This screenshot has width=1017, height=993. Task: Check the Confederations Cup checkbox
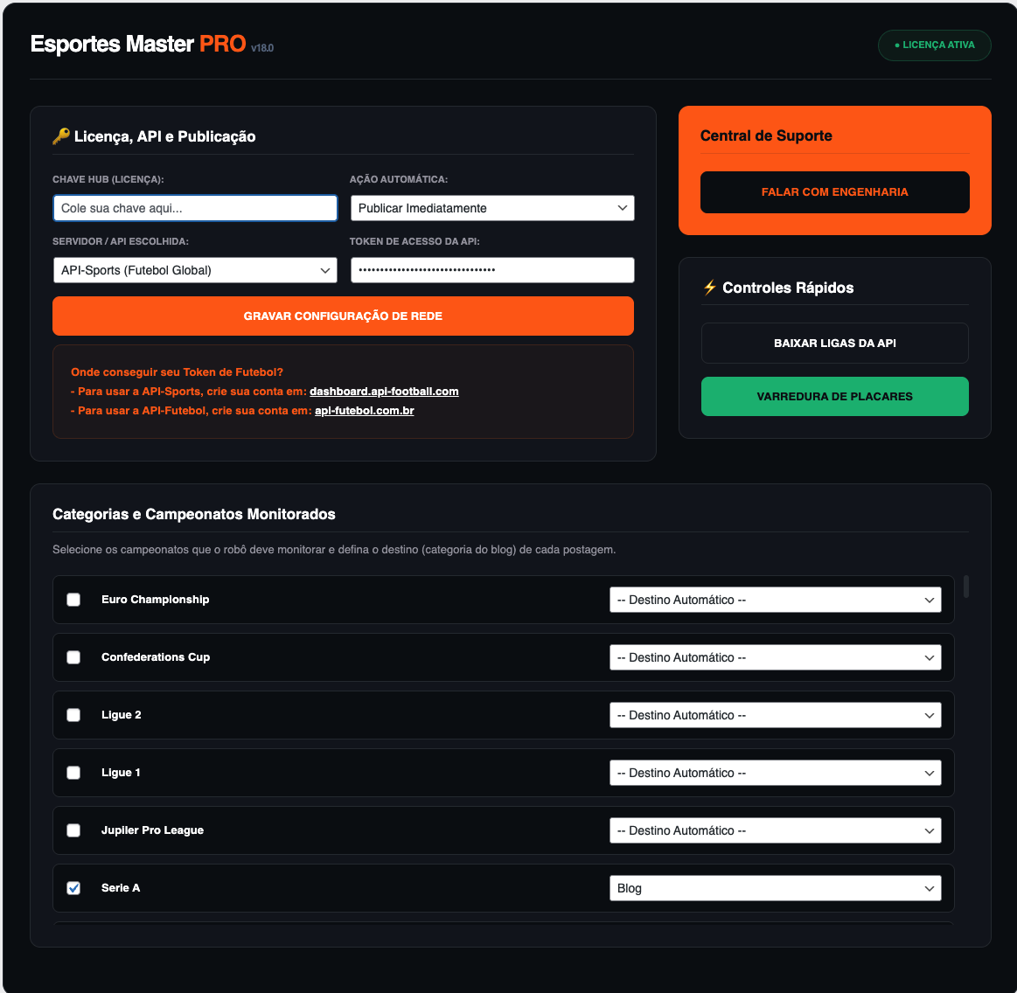point(73,656)
